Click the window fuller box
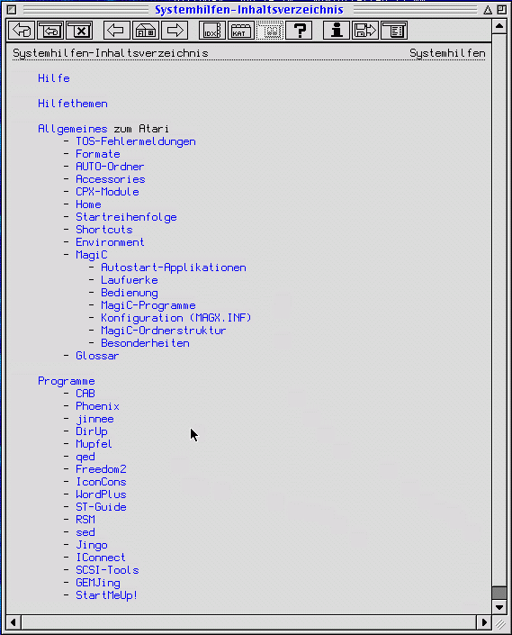 tap(501, 9)
